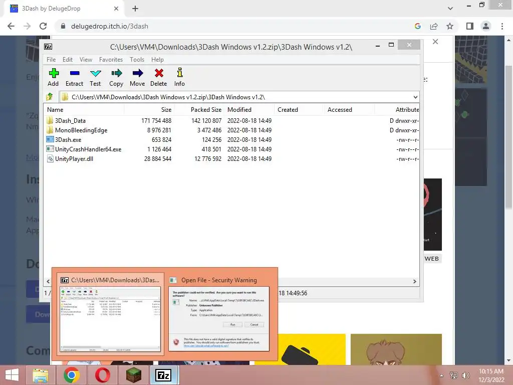Screen dimensions: 513x385
Task: Click the share page icon in Chrome
Action: [x=434, y=26]
